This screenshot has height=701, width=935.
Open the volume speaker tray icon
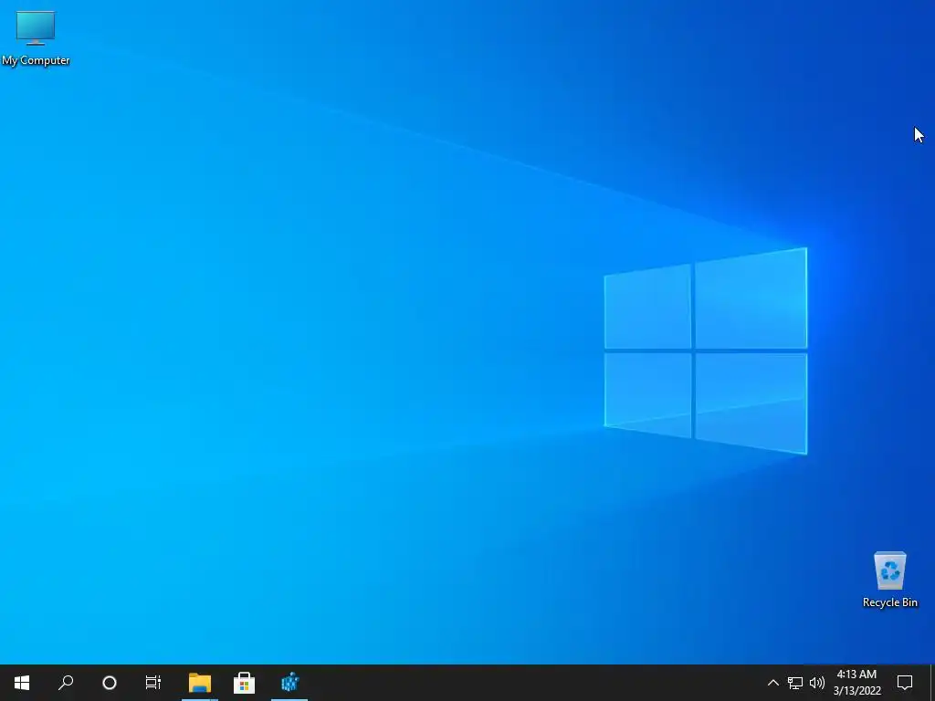(817, 683)
